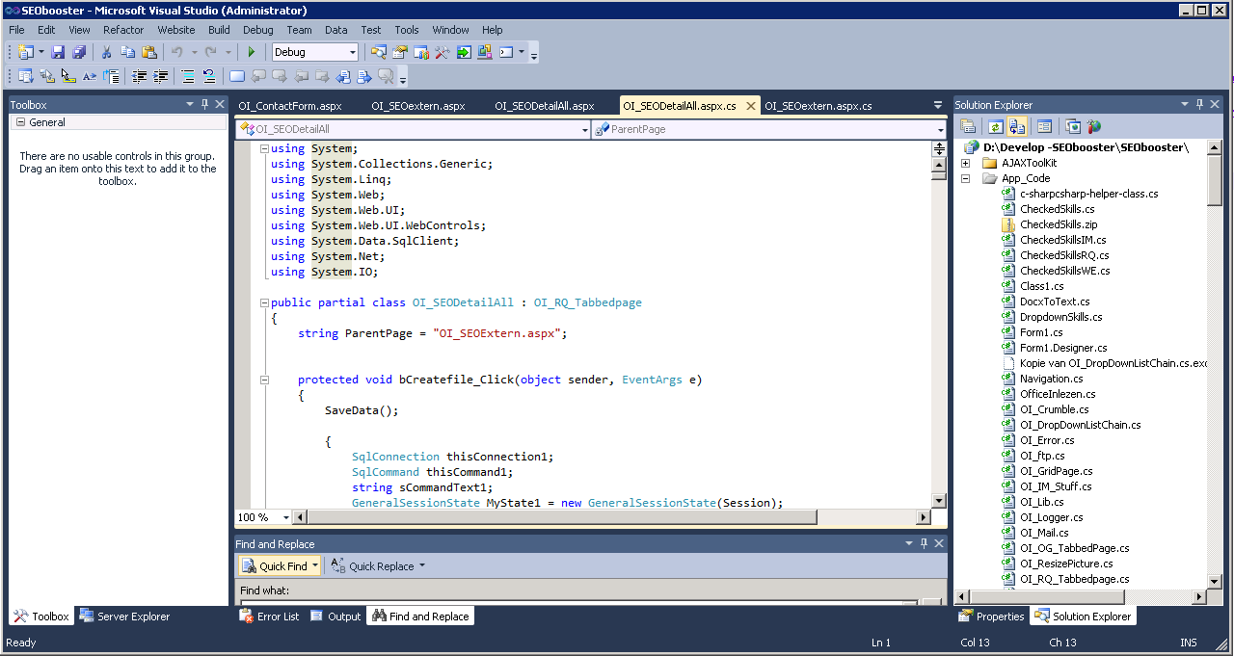Click the Save All icon

click(79, 52)
